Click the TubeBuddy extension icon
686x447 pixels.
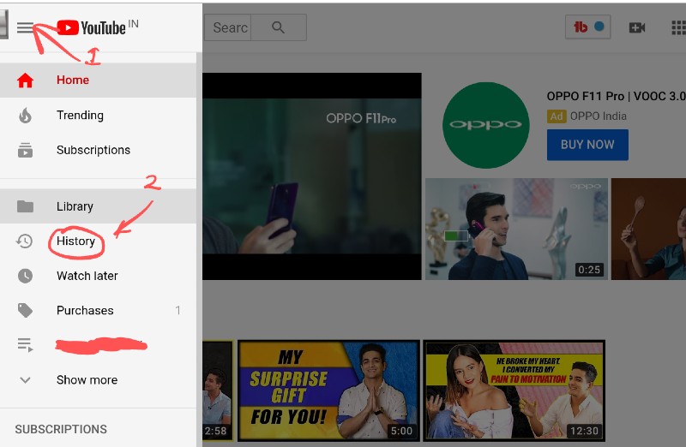588,27
